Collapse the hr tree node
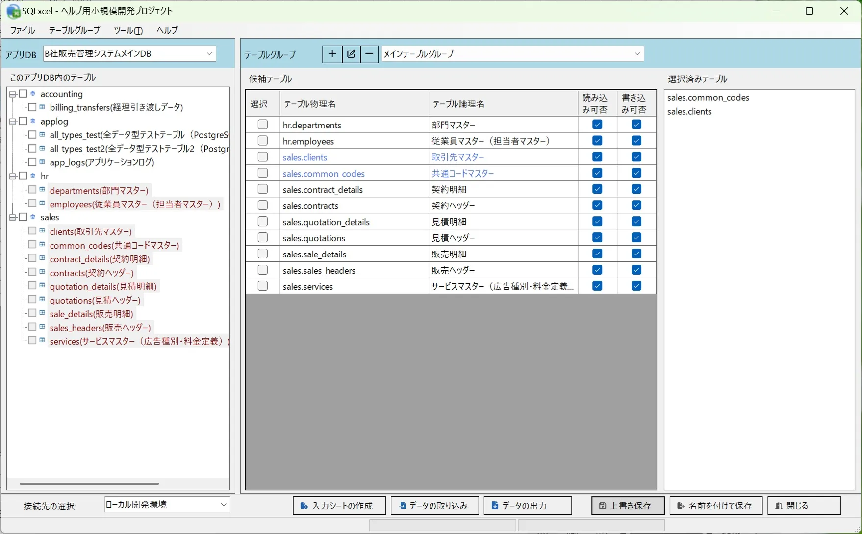This screenshot has width=862, height=534. tap(13, 176)
